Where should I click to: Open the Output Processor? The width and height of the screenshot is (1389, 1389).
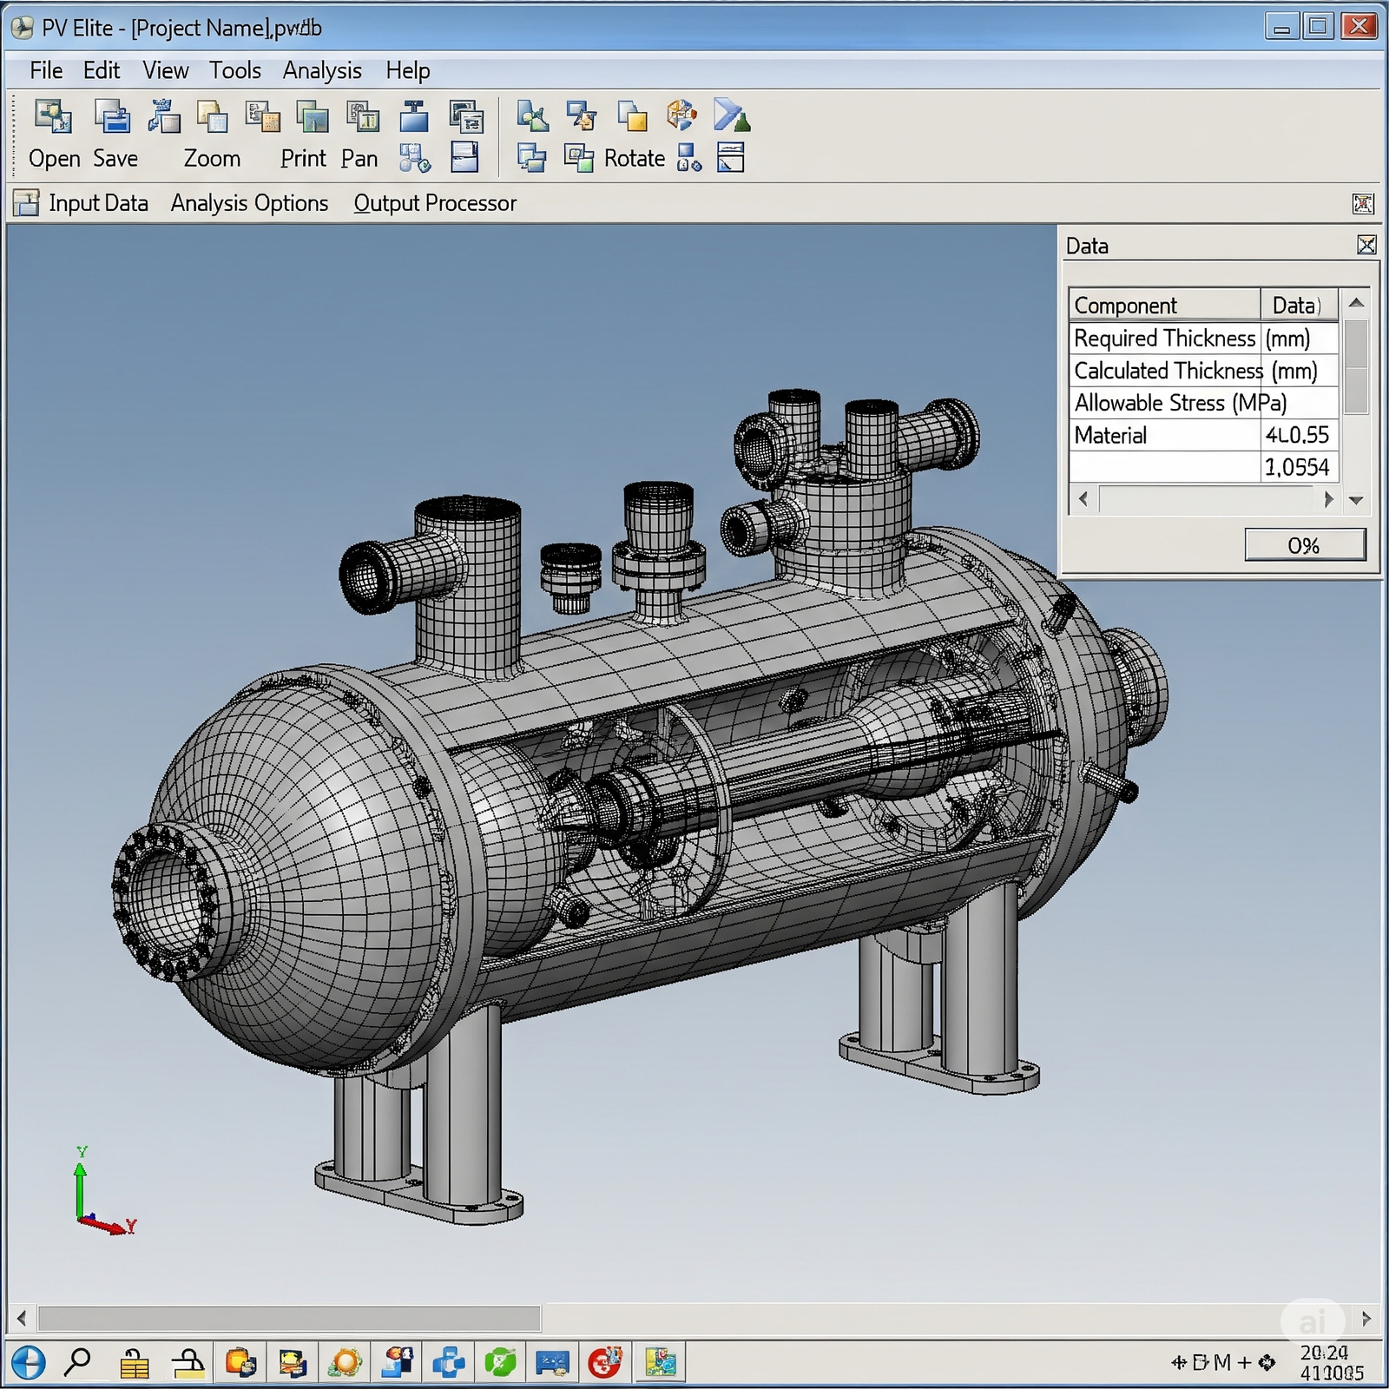click(436, 203)
